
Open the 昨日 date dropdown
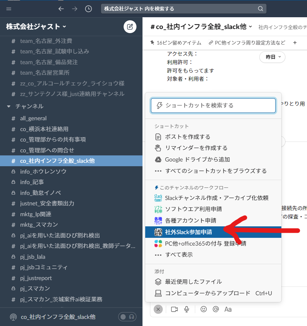click(x=272, y=57)
